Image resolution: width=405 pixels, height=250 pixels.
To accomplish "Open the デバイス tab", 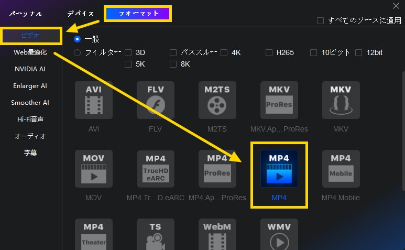I will pyautogui.click(x=81, y=14).
